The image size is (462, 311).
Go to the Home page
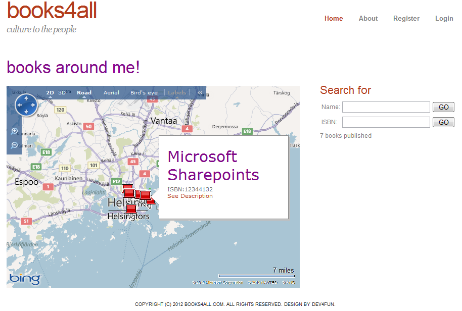pos(334,19)
